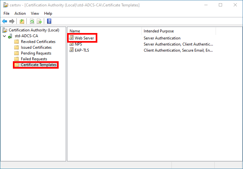Select the Web Server template name
The height and width of the screenshot is (169, 243).
[x=84, y=38]
